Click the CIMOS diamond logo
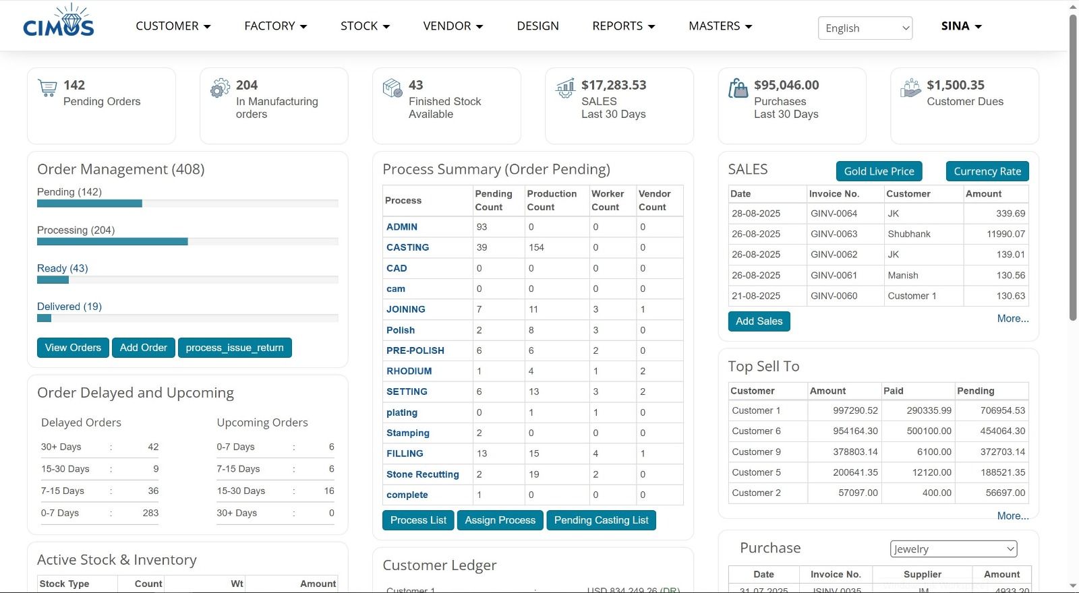 tap(59, 20)
